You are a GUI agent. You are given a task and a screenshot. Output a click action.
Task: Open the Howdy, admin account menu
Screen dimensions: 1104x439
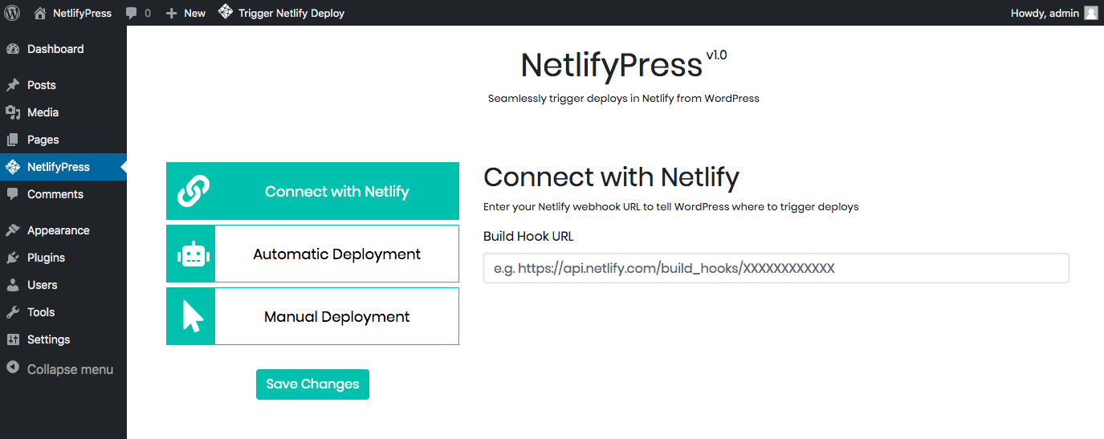tap(1054, 13)
